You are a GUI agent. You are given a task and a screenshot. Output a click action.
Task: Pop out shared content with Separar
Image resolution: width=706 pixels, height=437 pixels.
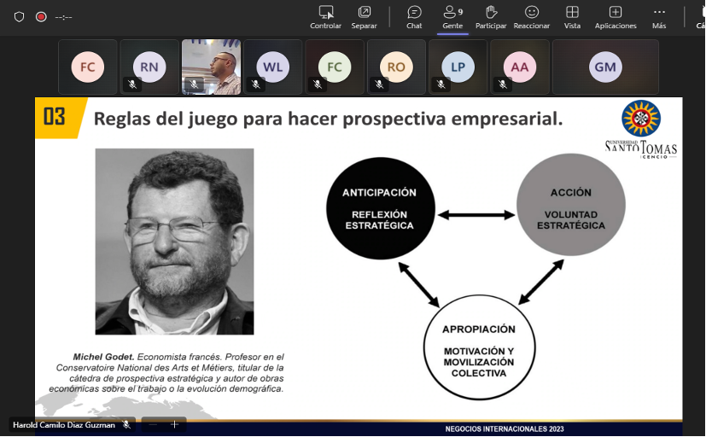(365, 13)
